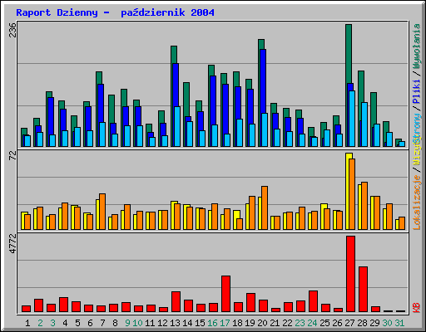Click the day label 6 on the x-axis
Screen dimensions: 426x332
point(90,323)
